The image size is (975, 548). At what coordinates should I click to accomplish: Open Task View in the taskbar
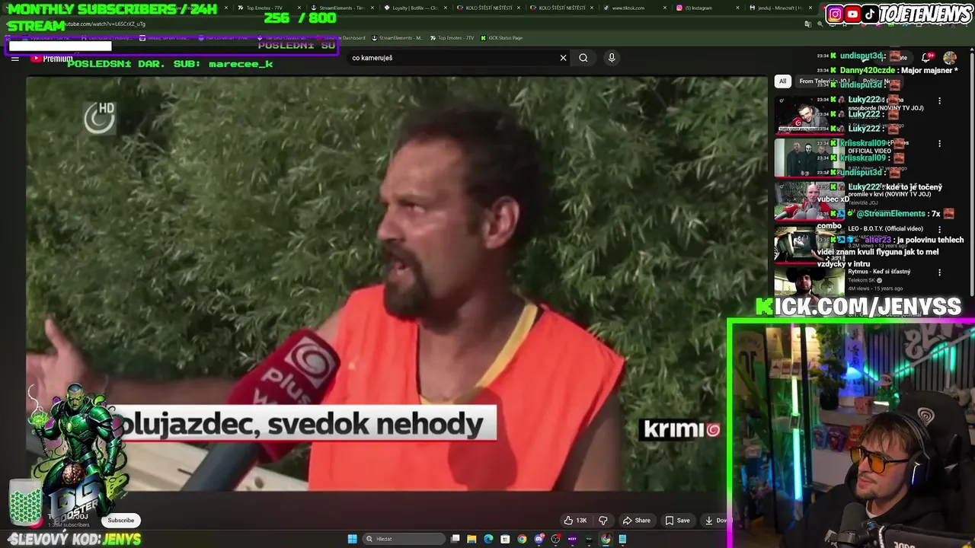(455, 539)
